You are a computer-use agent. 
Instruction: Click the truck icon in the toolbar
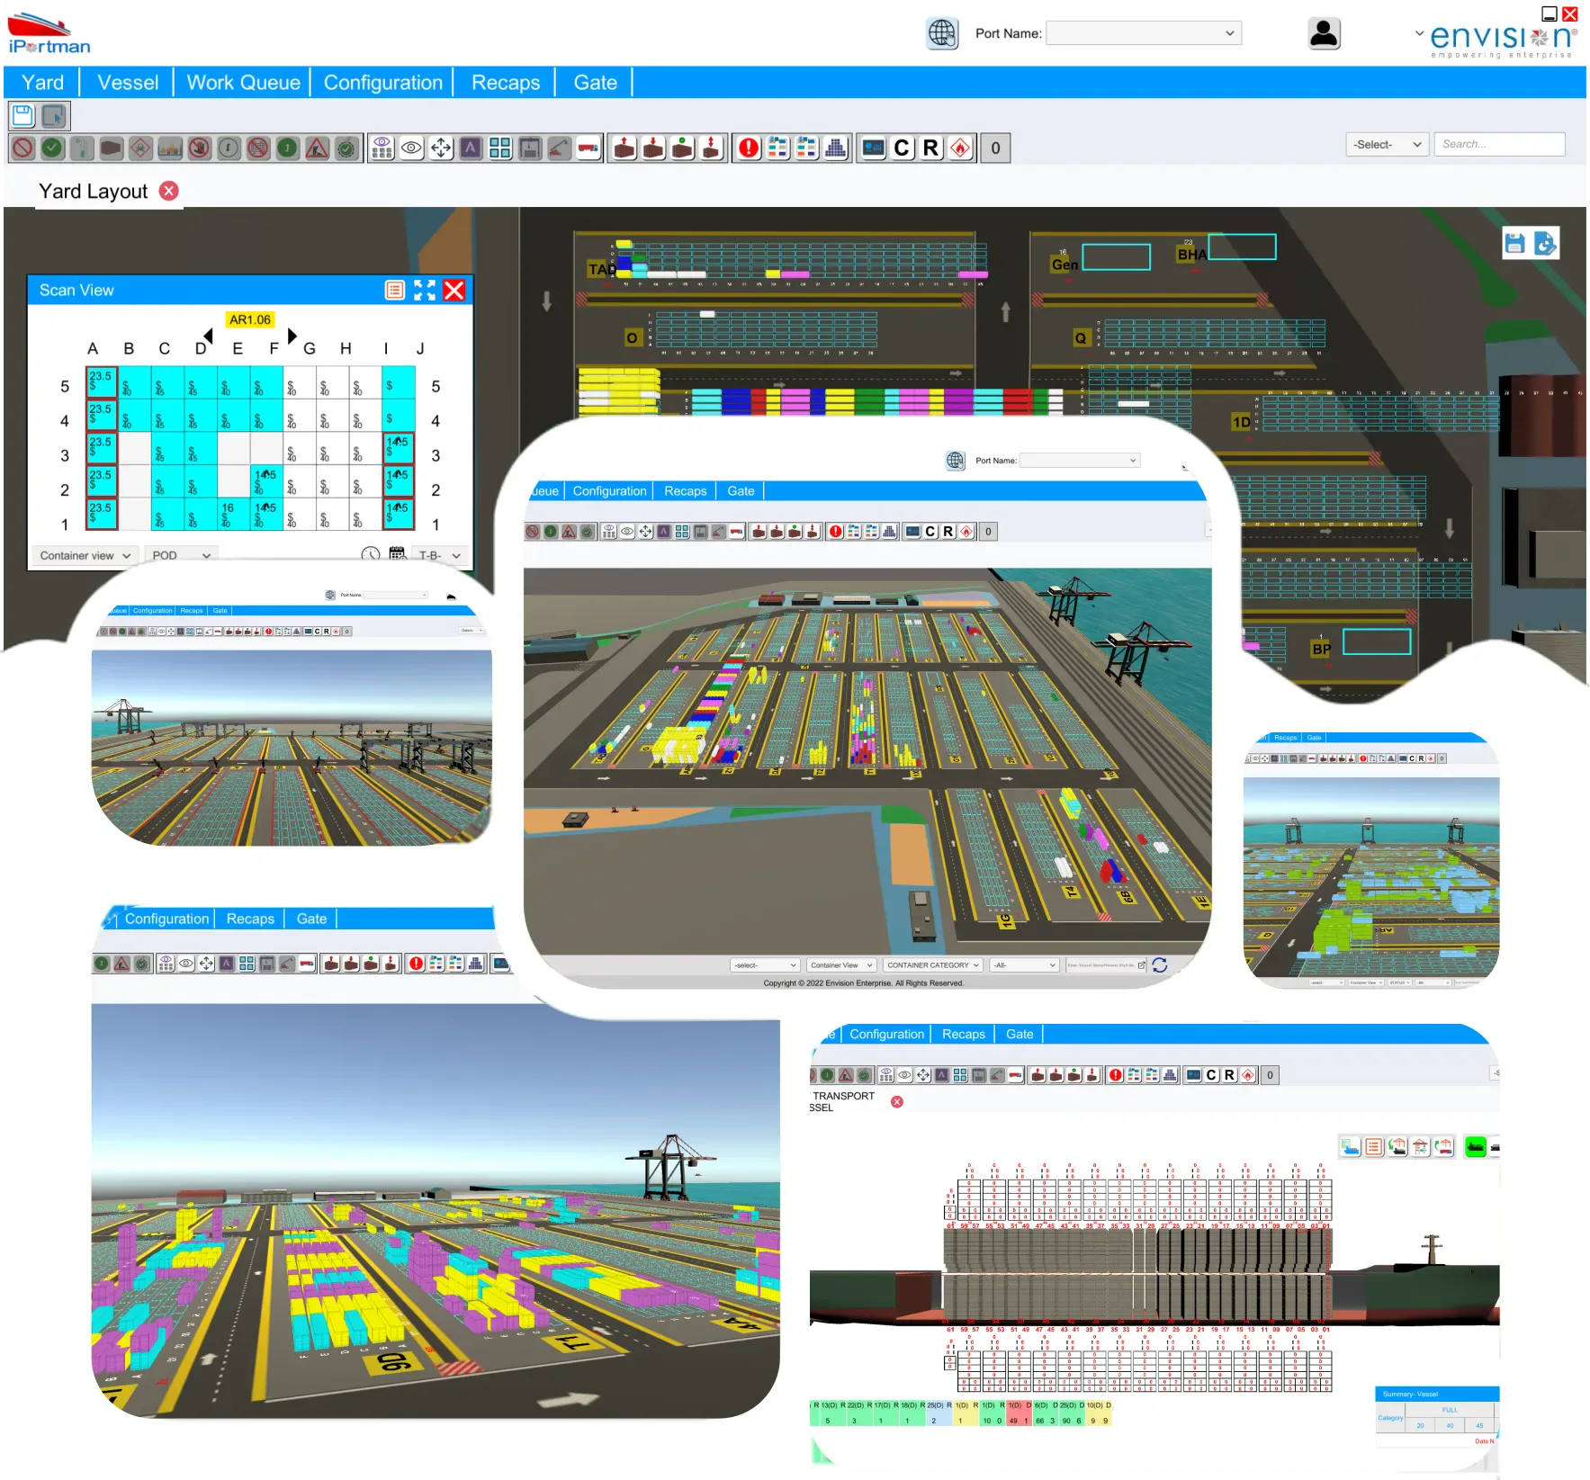[x=588, y=148]
